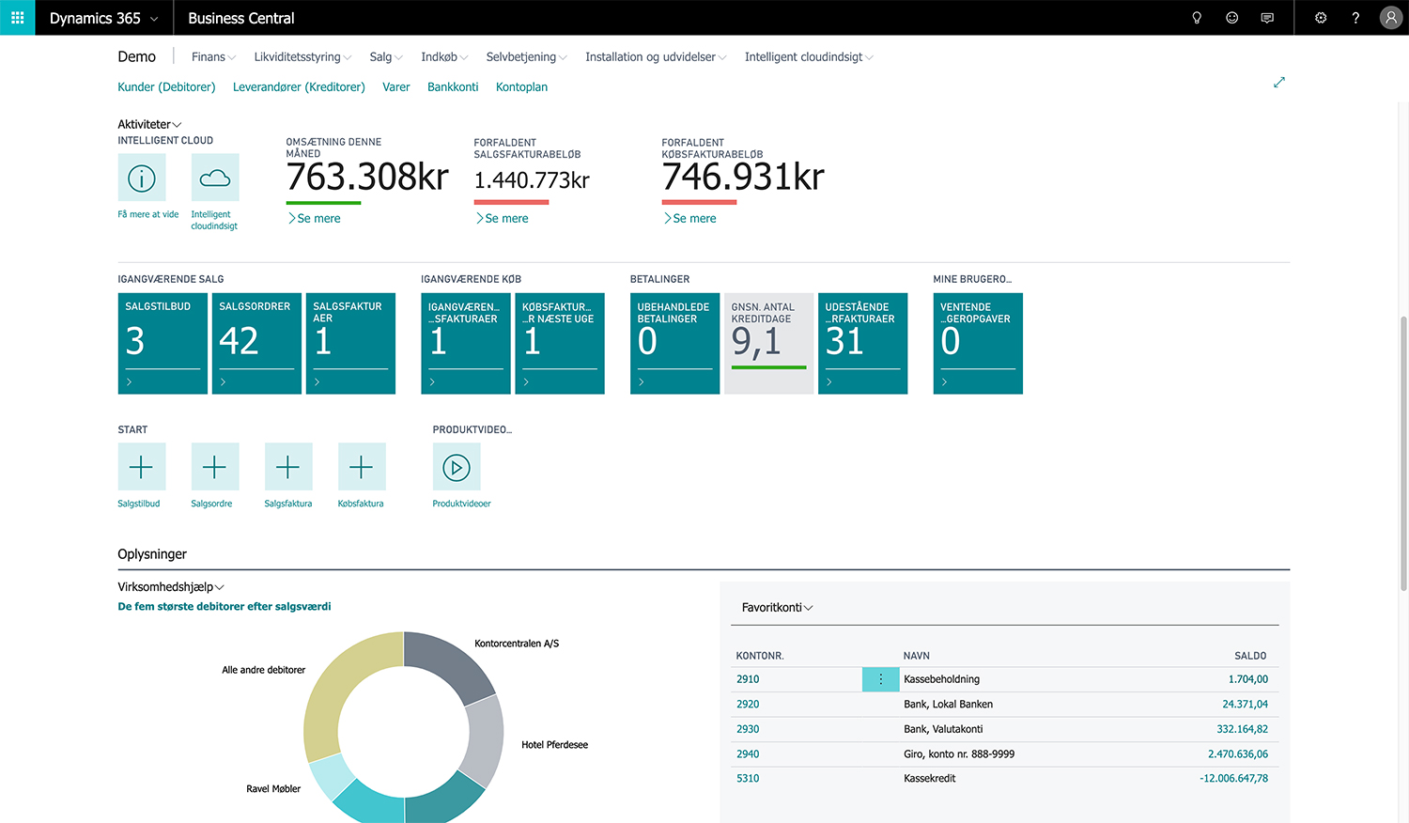Open the Varer link

tap(395, 87)
